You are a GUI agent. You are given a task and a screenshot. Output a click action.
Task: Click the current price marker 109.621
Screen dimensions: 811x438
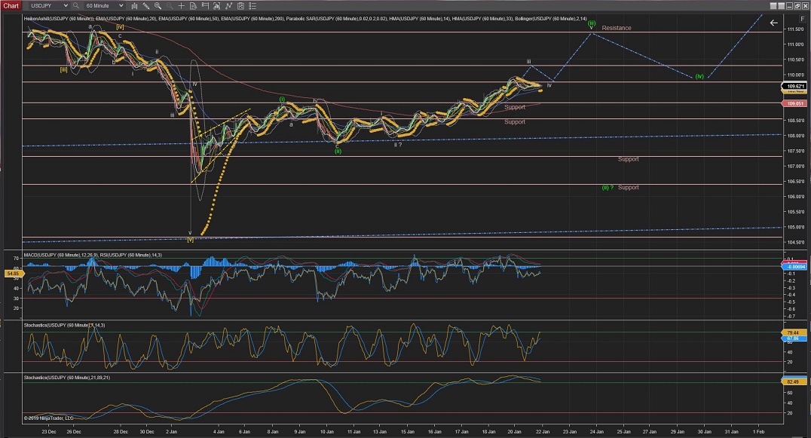(x=794, y=87)
